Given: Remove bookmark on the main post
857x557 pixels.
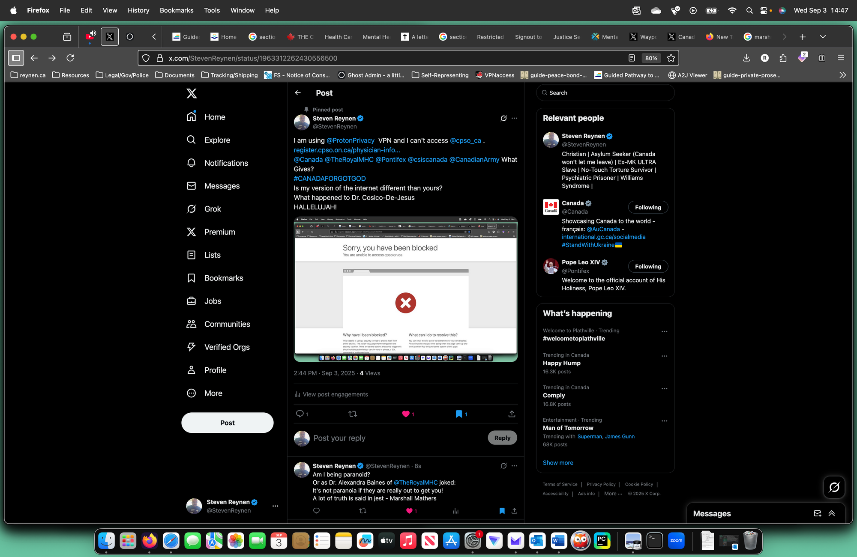Looking at the screenshot, I should 459,414.
